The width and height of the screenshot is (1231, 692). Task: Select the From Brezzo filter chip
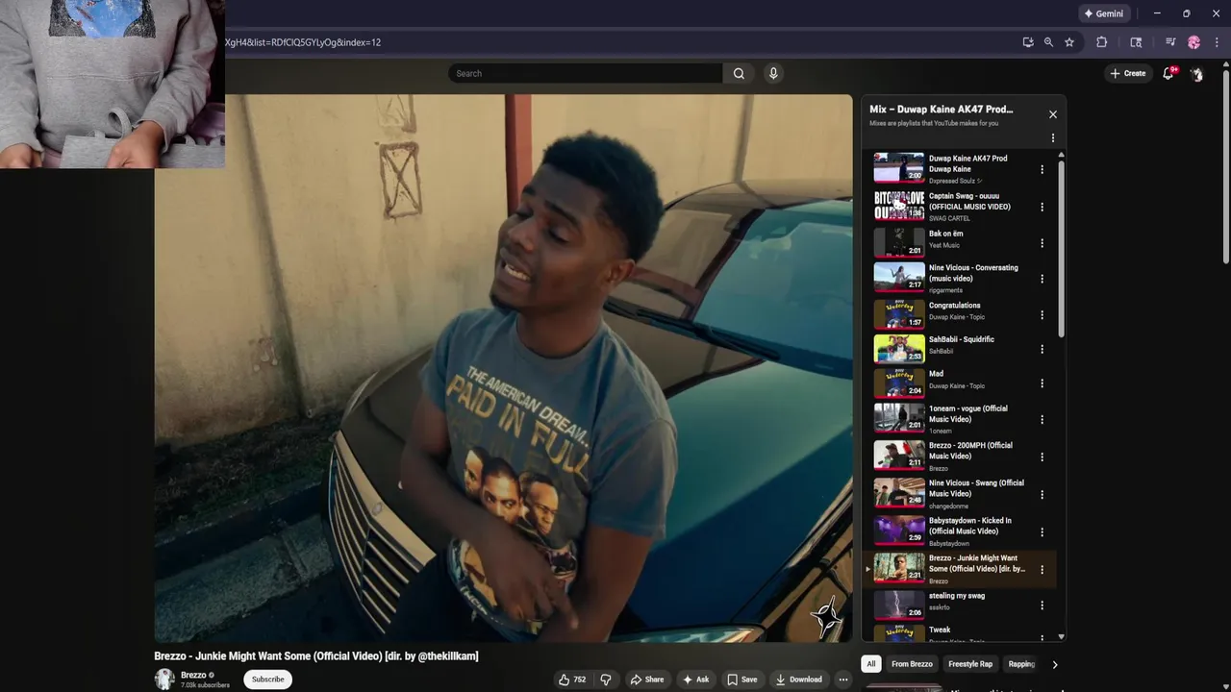912,664
